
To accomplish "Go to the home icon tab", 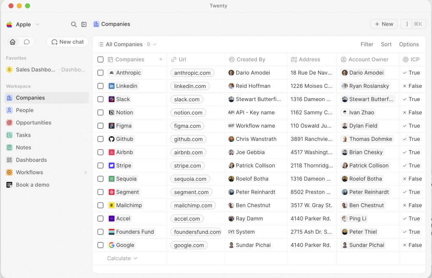I will point(13,42).
